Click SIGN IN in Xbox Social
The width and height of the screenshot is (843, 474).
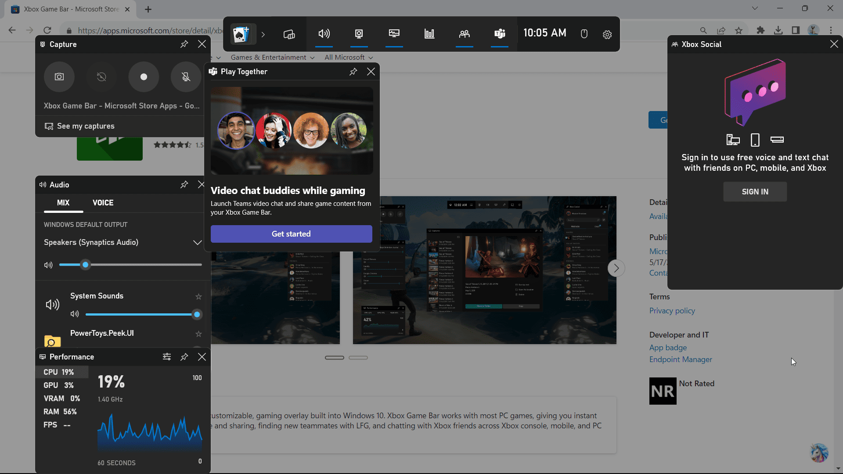pyautogui.click(x=755, y=192)
